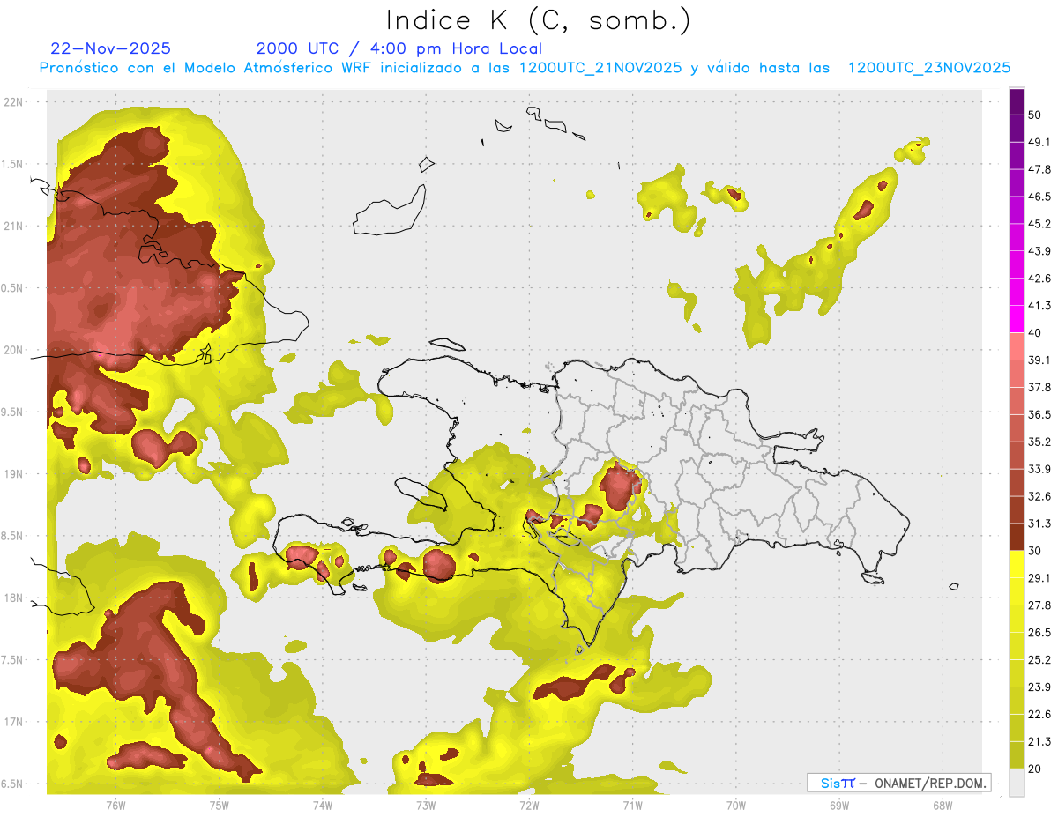Click legend value '42.6'

1039,279
